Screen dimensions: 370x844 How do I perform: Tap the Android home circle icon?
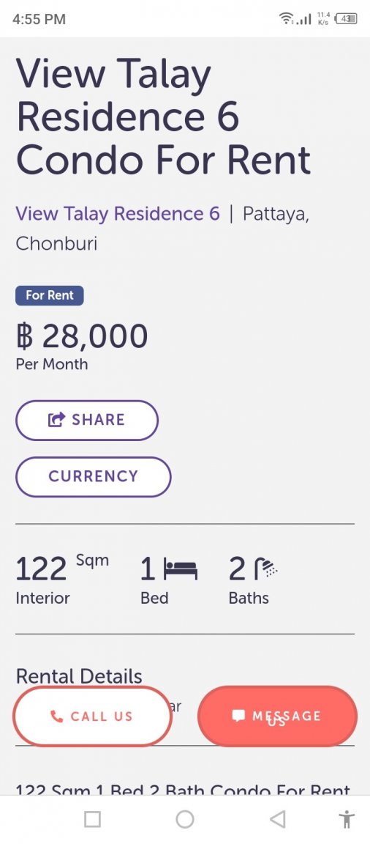(x=185, y=819)
